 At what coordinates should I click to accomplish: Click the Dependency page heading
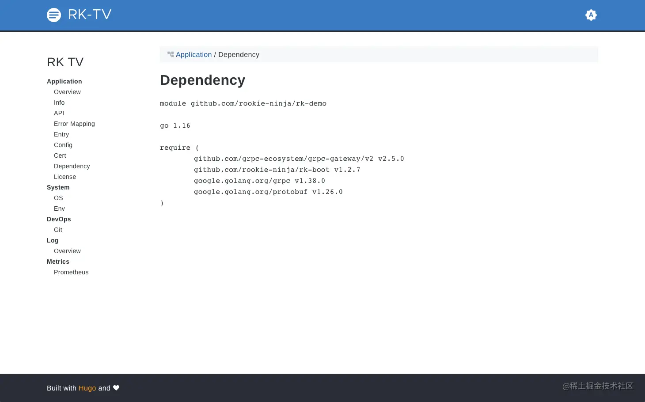[202, 80]
